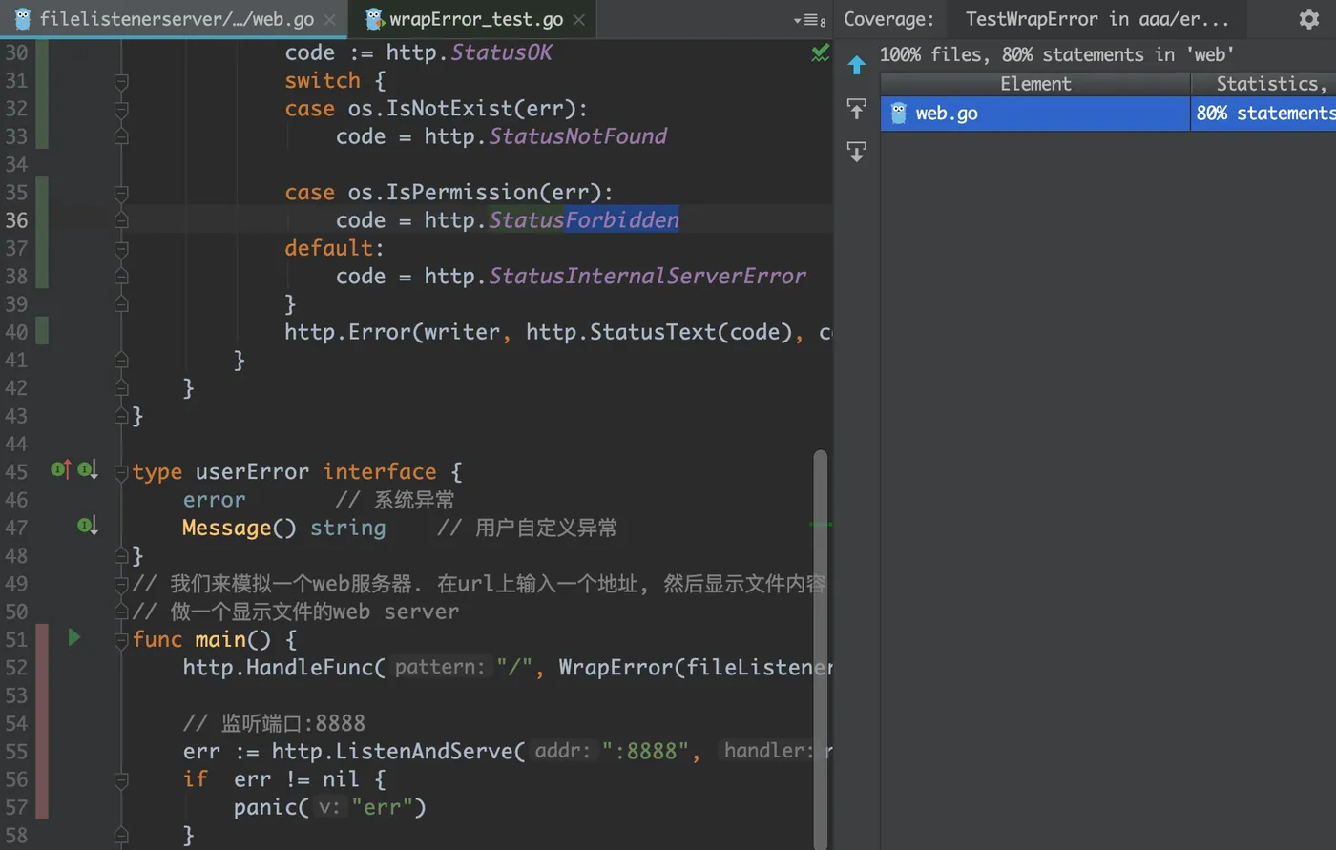Click the green coverage stripe at line 30
1336x850 pixels.
point(42,52)
